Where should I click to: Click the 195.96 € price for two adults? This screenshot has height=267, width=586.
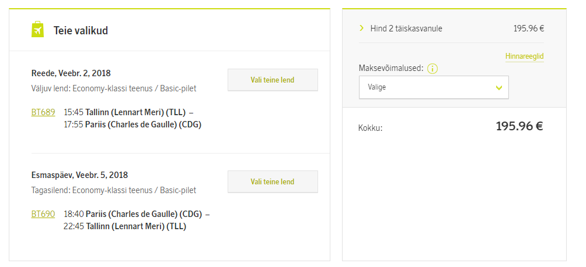(x=529, y=29)
